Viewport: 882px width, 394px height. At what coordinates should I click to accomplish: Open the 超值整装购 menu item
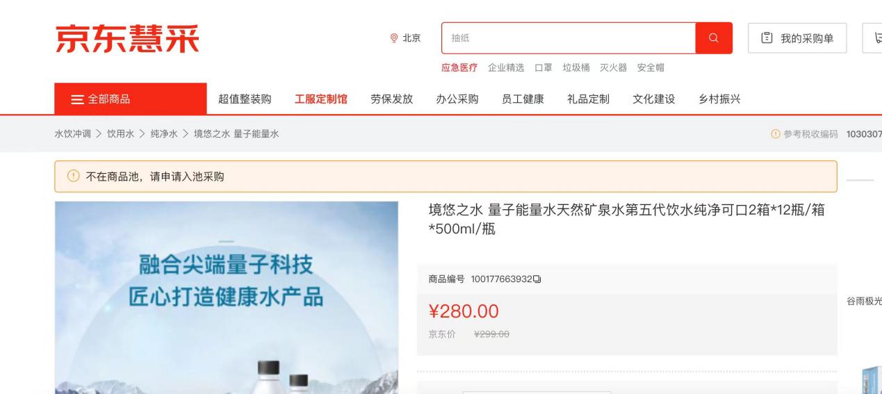245,99
